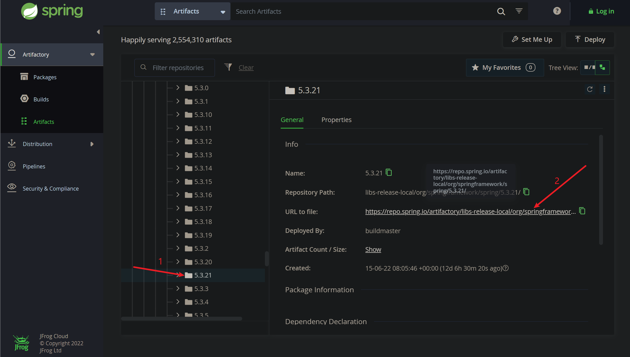Screen dimensions: 630x357
Task: Click the repository filter funnel icon
Action: coord(228,67)
